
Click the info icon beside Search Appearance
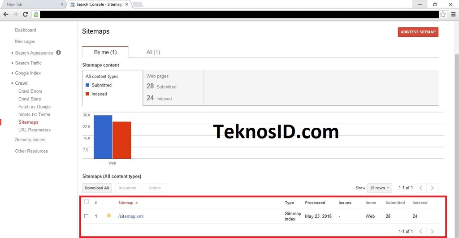coord(59,52)
